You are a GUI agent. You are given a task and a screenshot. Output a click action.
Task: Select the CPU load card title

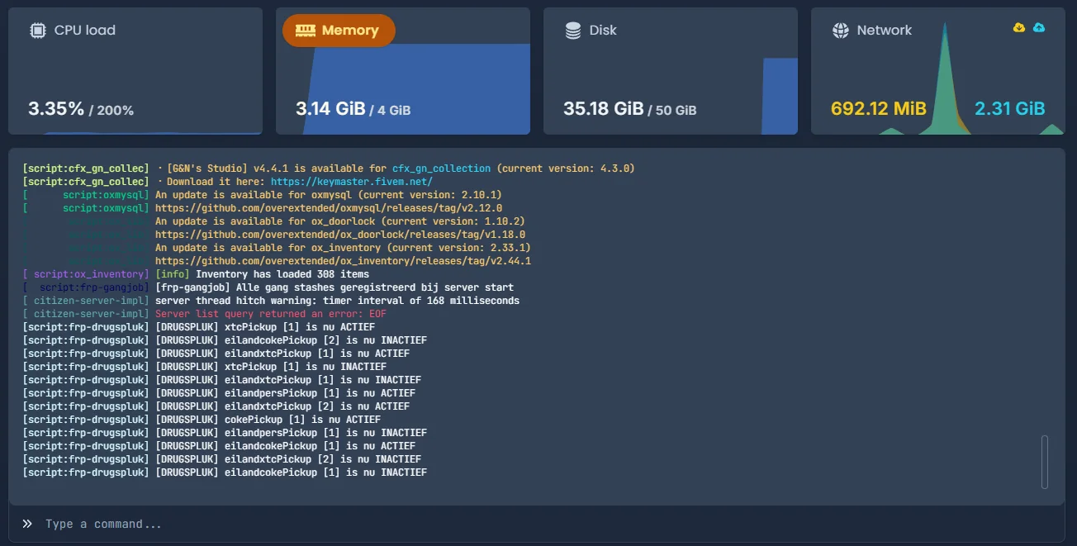click(84, 31)
